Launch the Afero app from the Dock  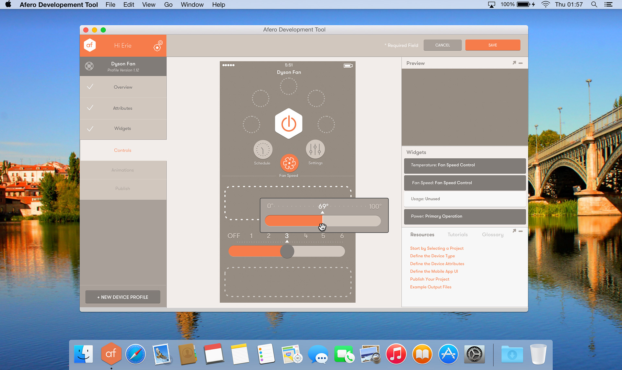[x=111, y=353]
